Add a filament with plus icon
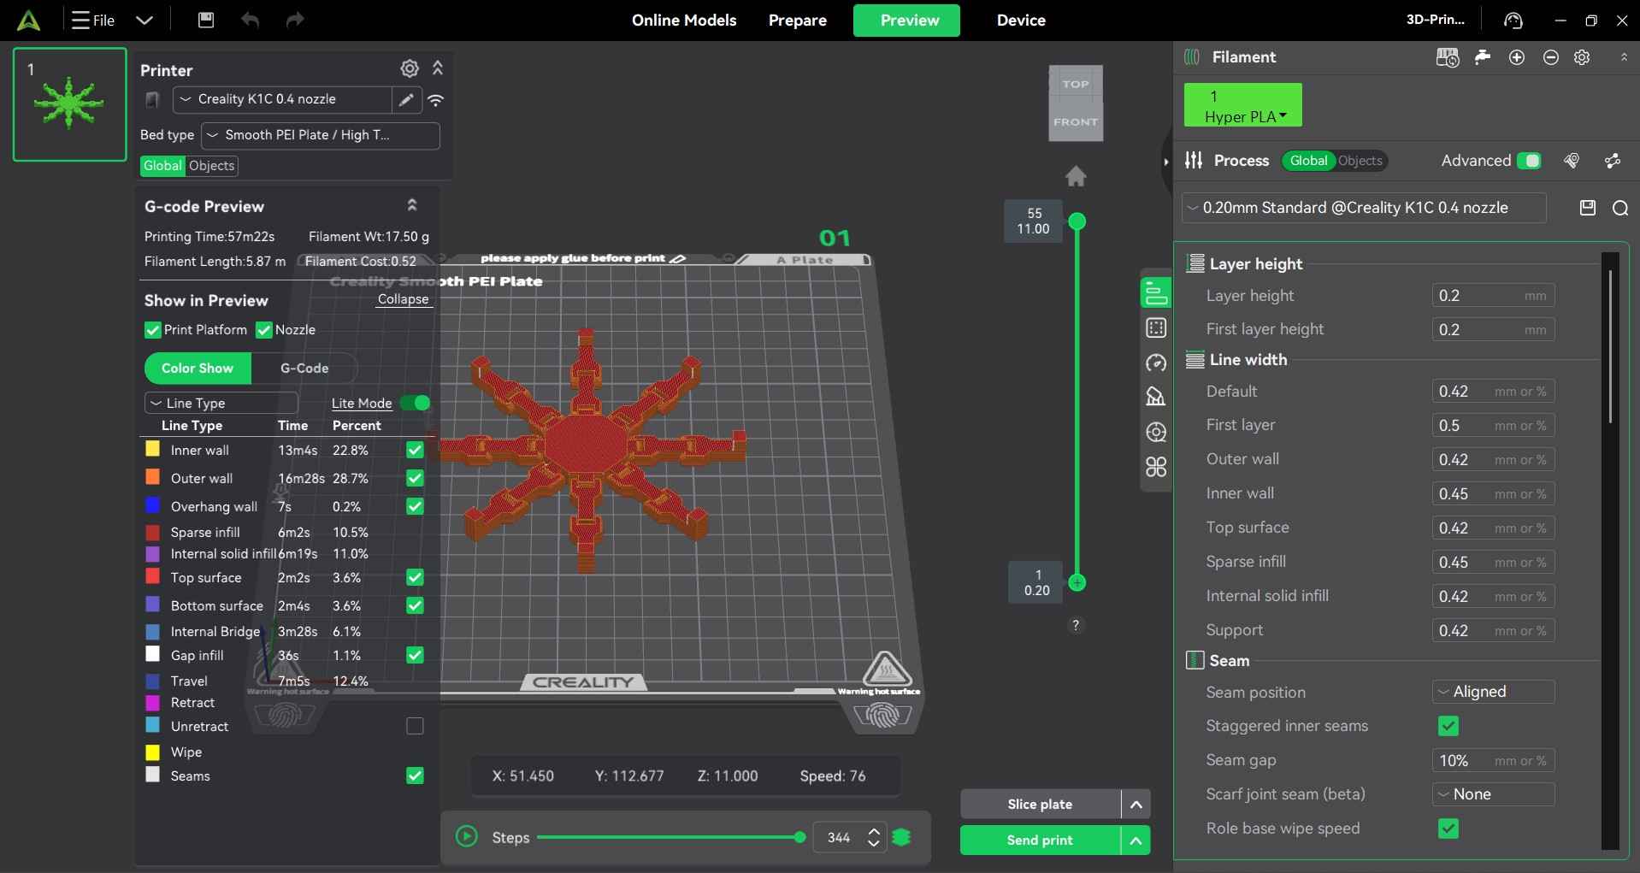Image resolution: width=1640 pixels, height=873 pixels. pos(1517,57)
